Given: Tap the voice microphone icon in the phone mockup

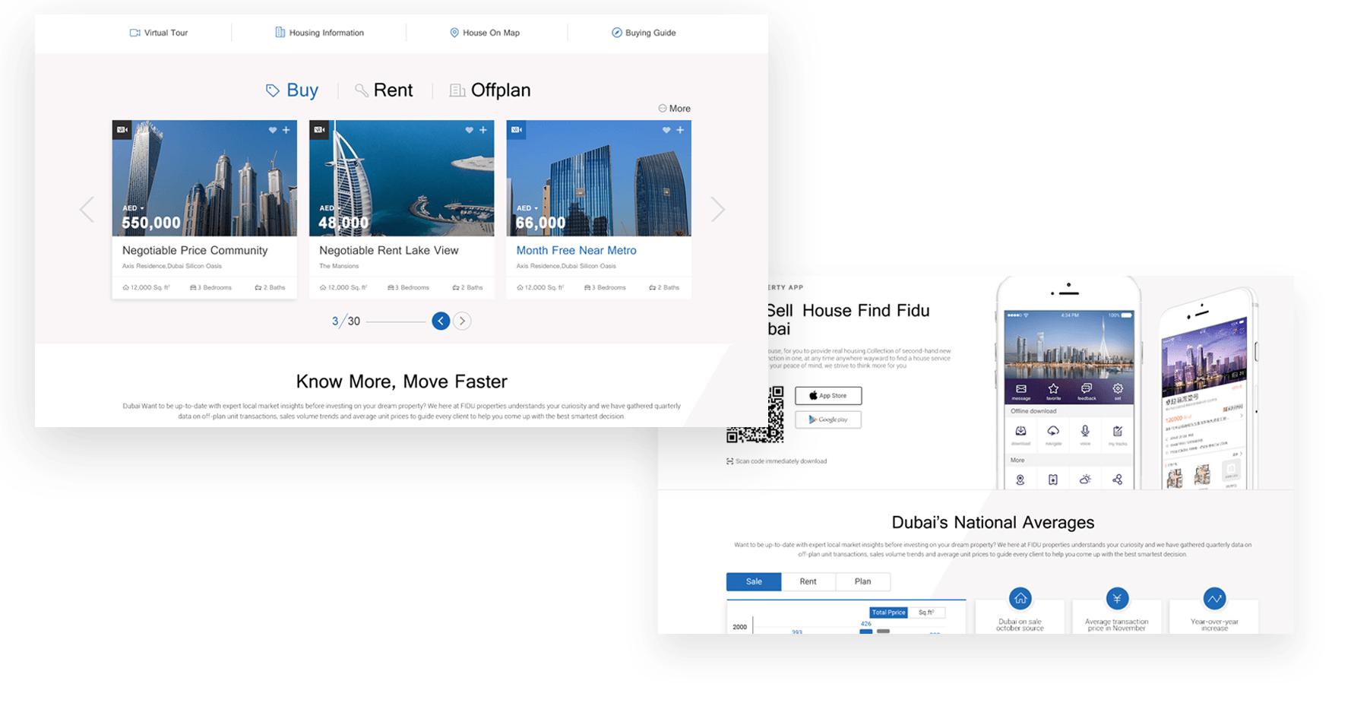Looking at the screenshot, I should pos(1085,431).
